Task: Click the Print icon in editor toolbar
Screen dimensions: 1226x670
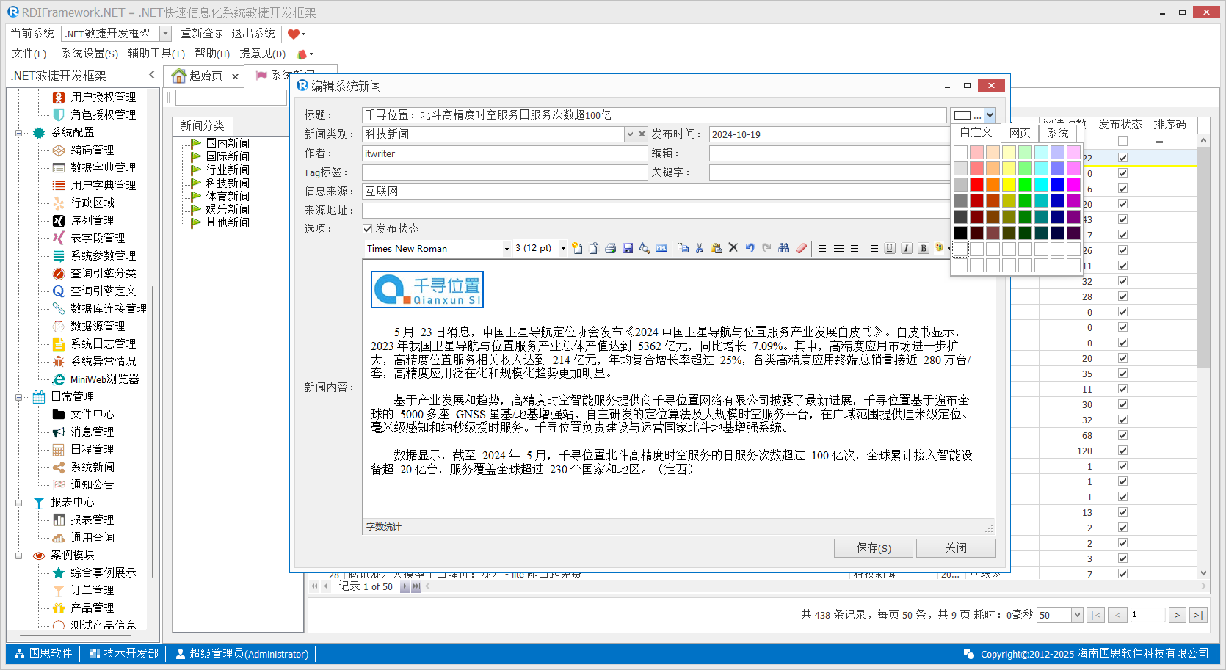Action: tap(610, 249)
